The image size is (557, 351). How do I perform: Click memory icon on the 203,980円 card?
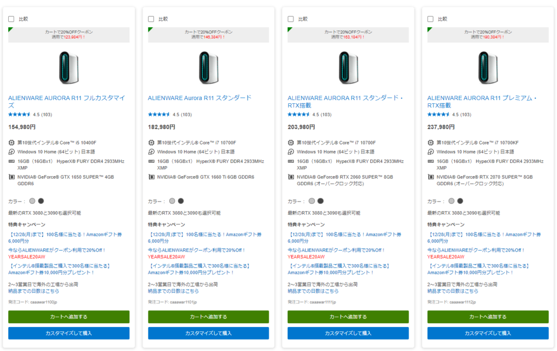coord(290,161)
